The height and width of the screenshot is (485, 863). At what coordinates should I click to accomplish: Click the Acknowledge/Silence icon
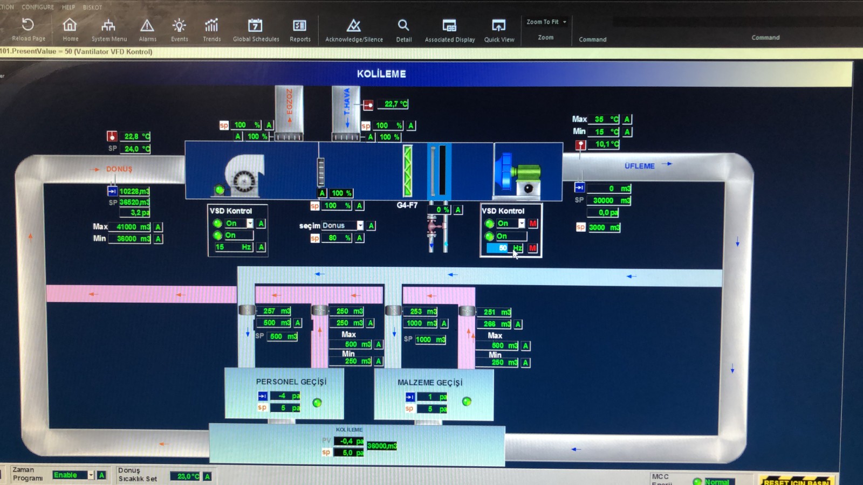click(354, 25)
